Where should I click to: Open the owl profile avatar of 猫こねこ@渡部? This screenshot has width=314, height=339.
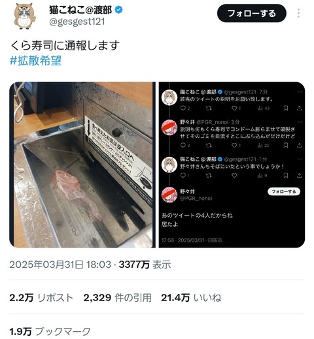pos(25,16)
